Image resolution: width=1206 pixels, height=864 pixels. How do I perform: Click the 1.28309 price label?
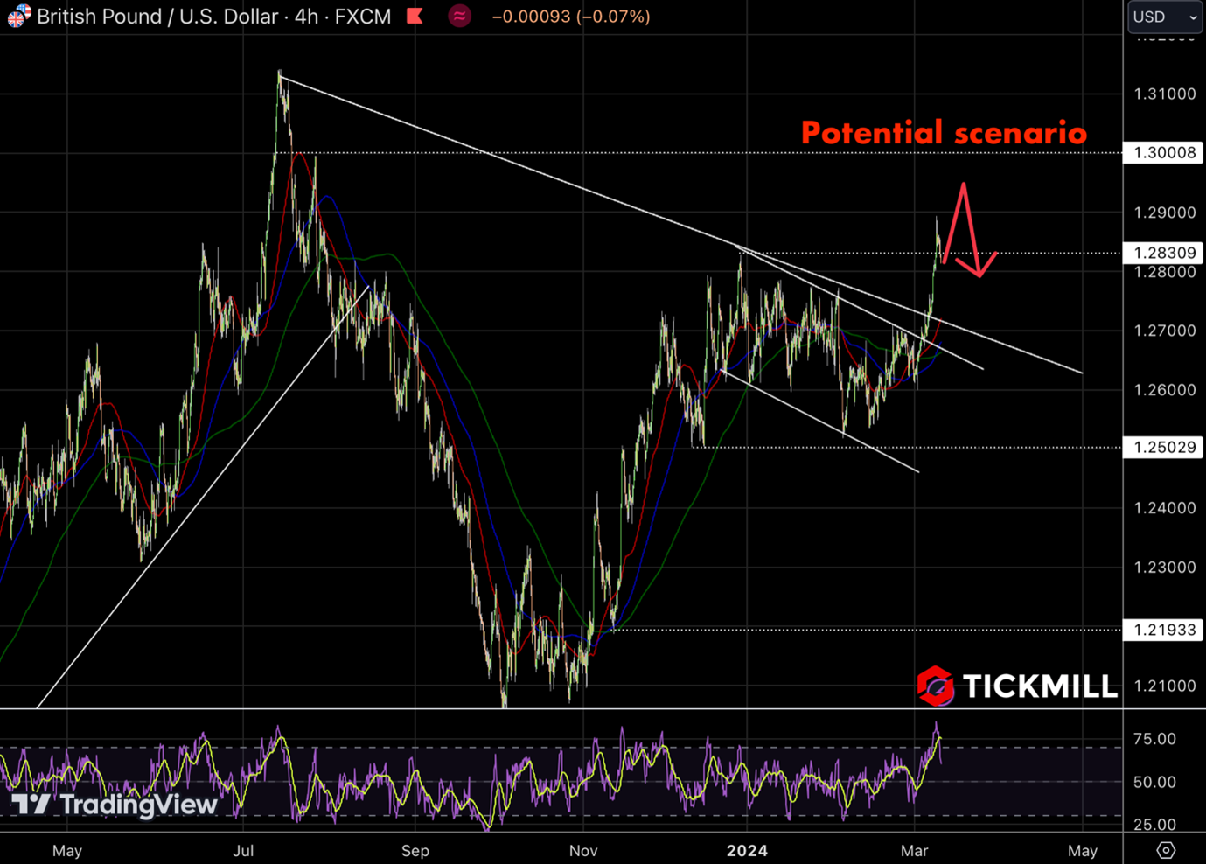point(1164,253)
